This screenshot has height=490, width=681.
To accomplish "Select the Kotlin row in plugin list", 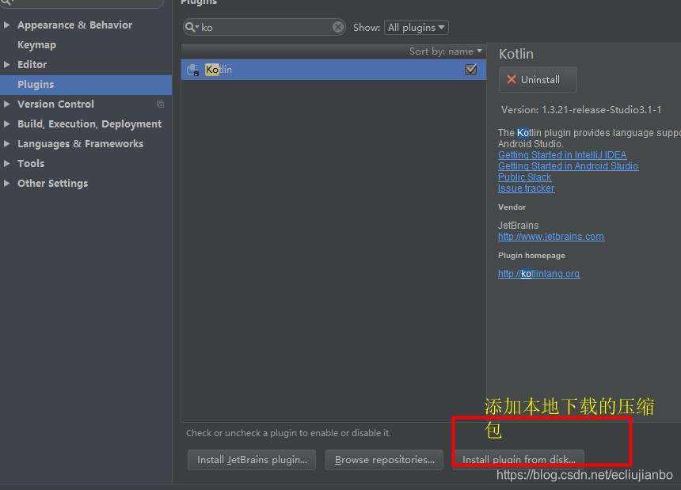I will coord(333,70).
